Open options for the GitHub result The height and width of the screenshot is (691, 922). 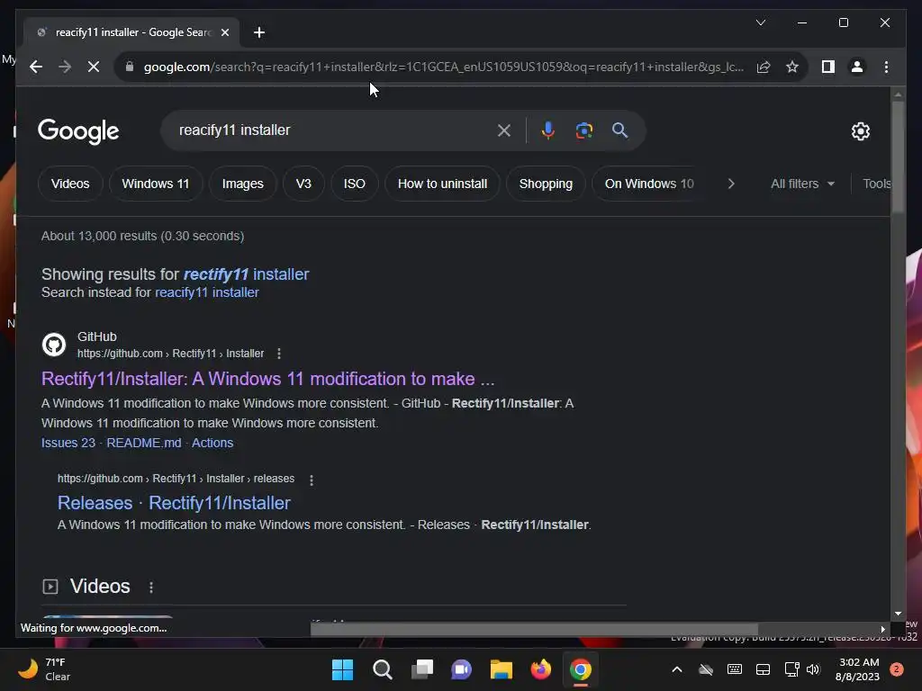point(279,354)
